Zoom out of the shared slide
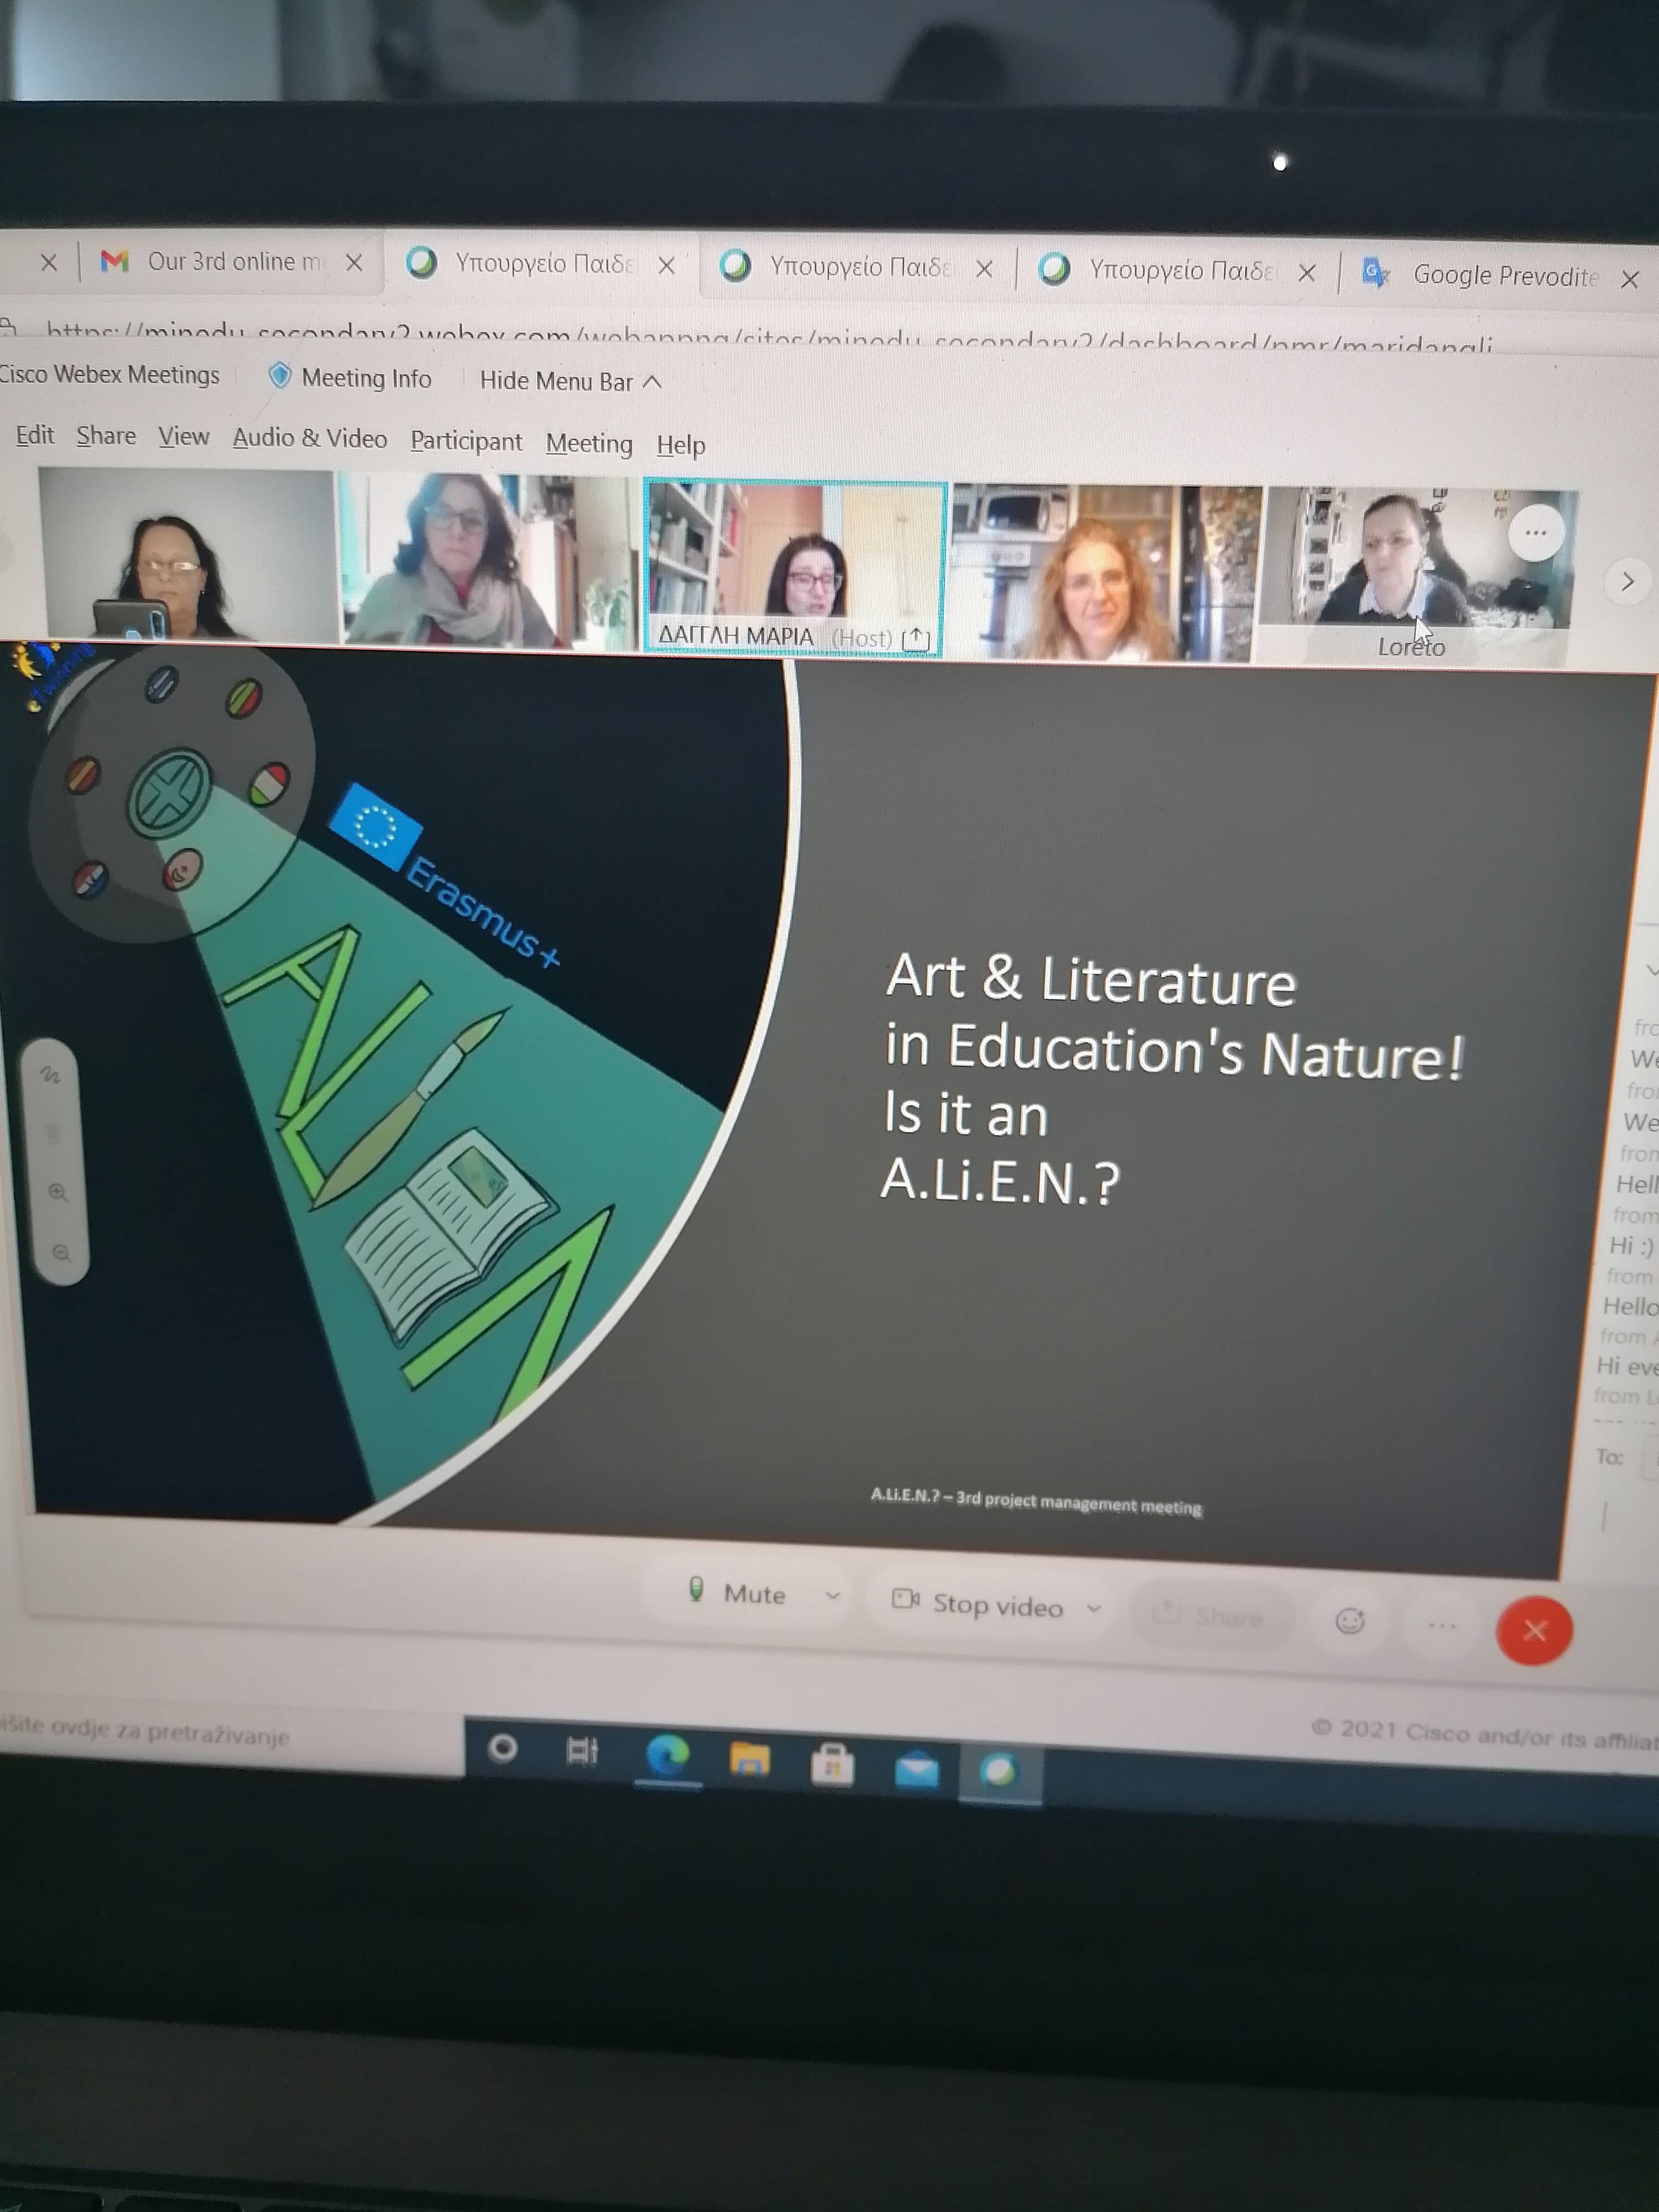The image size is (1659, 2212). [x=61, y=1253]
